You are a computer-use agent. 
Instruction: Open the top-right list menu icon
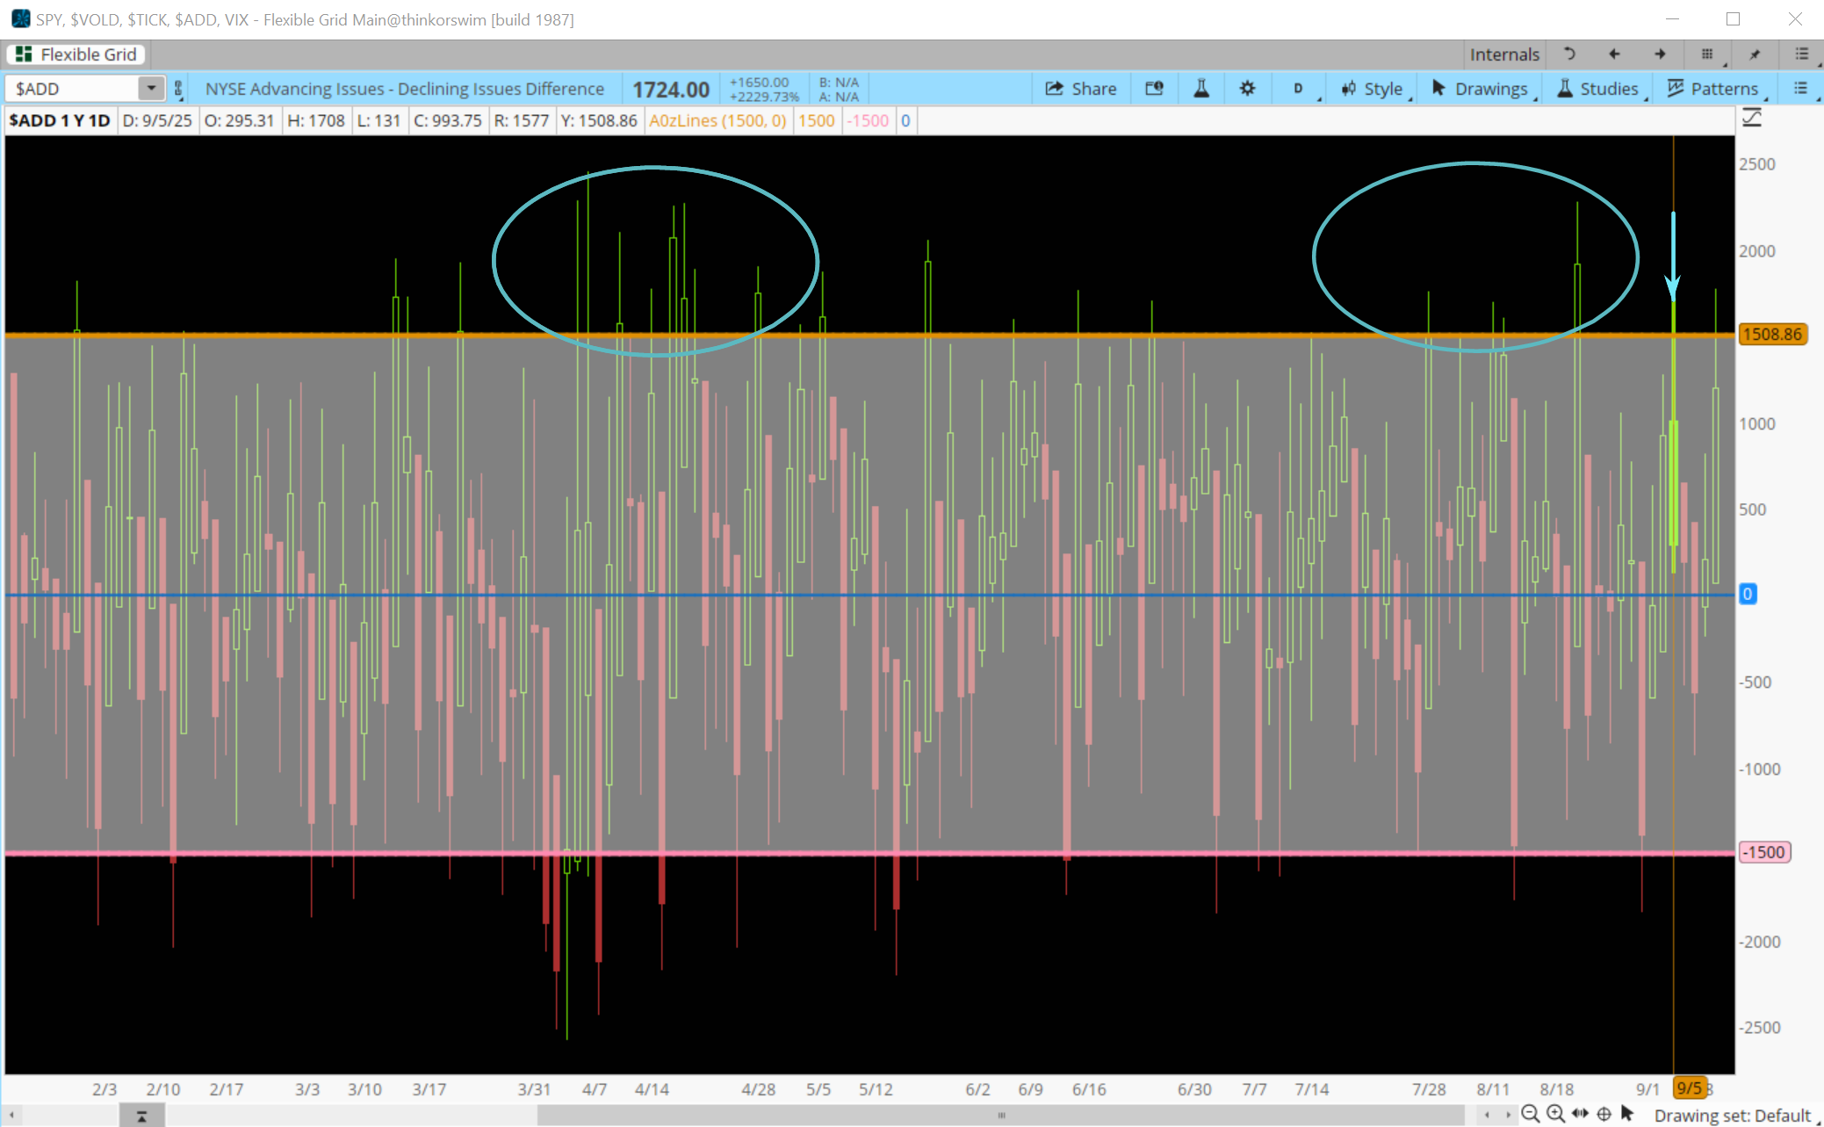click(1802, 54)
